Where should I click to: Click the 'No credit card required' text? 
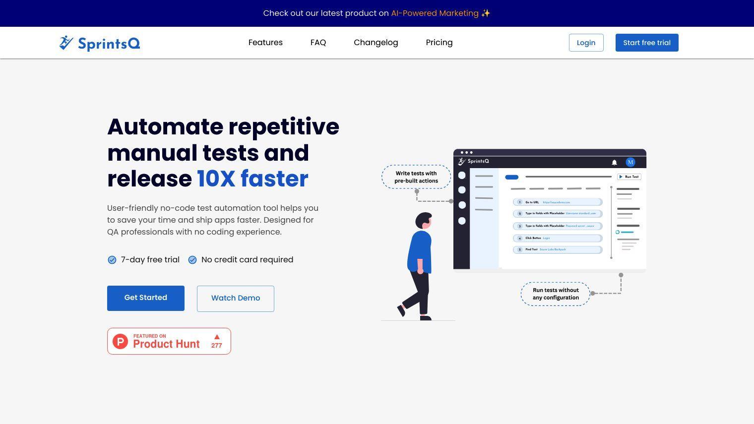[247, 260]
